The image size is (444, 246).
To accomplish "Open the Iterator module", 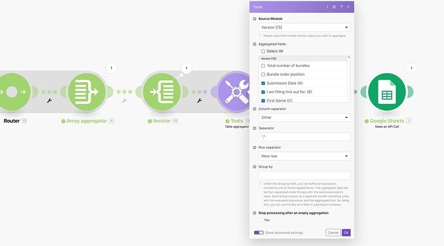I will (x=162, y=92).
